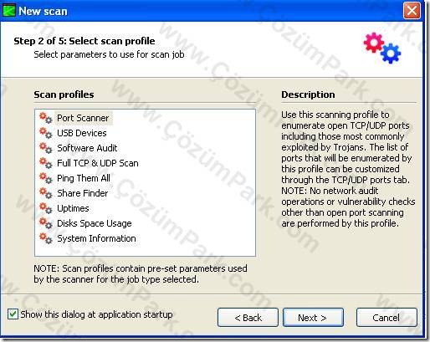This screenshot has height=342, width=430.
Task: Click the gear icon beside Uptimes
Action: click(x=46, y=208)
